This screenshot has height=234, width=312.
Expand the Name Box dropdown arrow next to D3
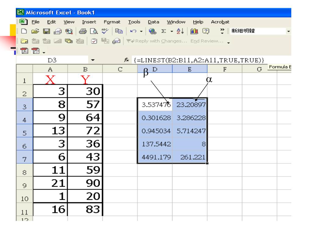(93, 60)
